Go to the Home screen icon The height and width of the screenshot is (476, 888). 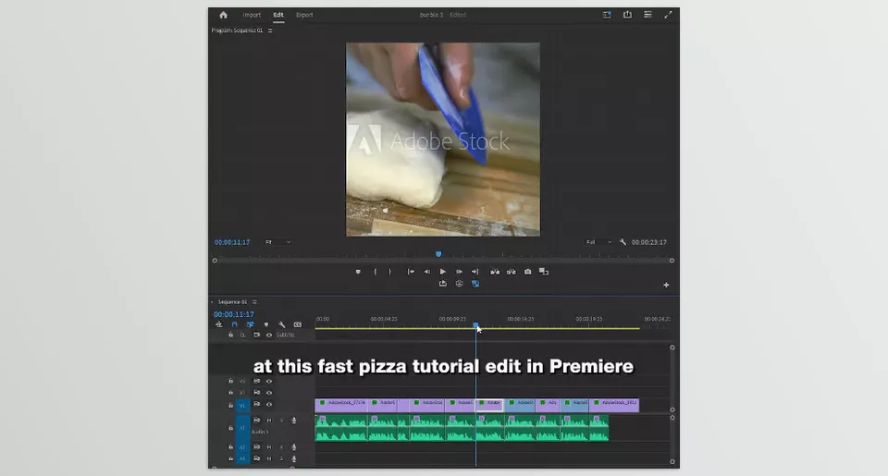[223, 15]
